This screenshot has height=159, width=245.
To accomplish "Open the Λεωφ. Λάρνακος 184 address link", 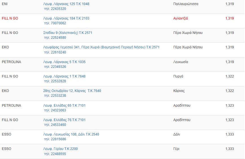I will [x=66, y=18].
